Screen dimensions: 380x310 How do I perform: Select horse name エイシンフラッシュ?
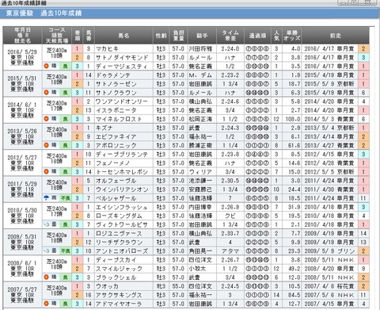coord(122,207)
